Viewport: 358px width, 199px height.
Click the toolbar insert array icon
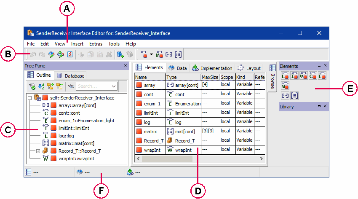pos(169,54)
